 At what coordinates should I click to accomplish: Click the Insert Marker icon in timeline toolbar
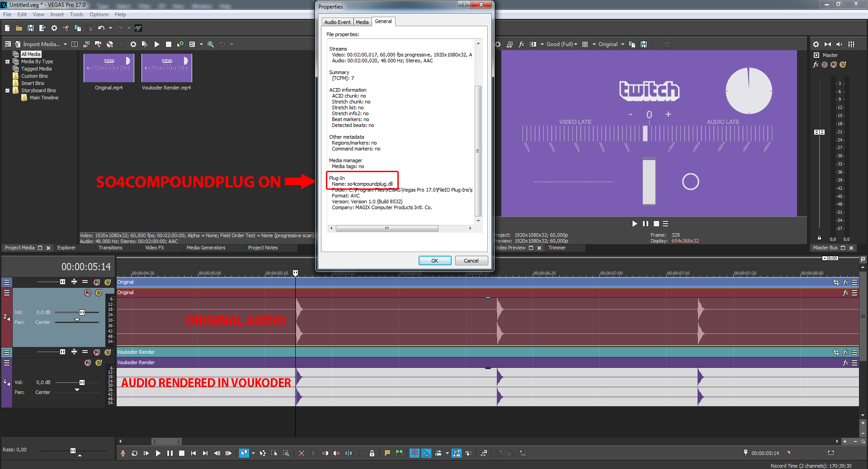tap(387, 453)
